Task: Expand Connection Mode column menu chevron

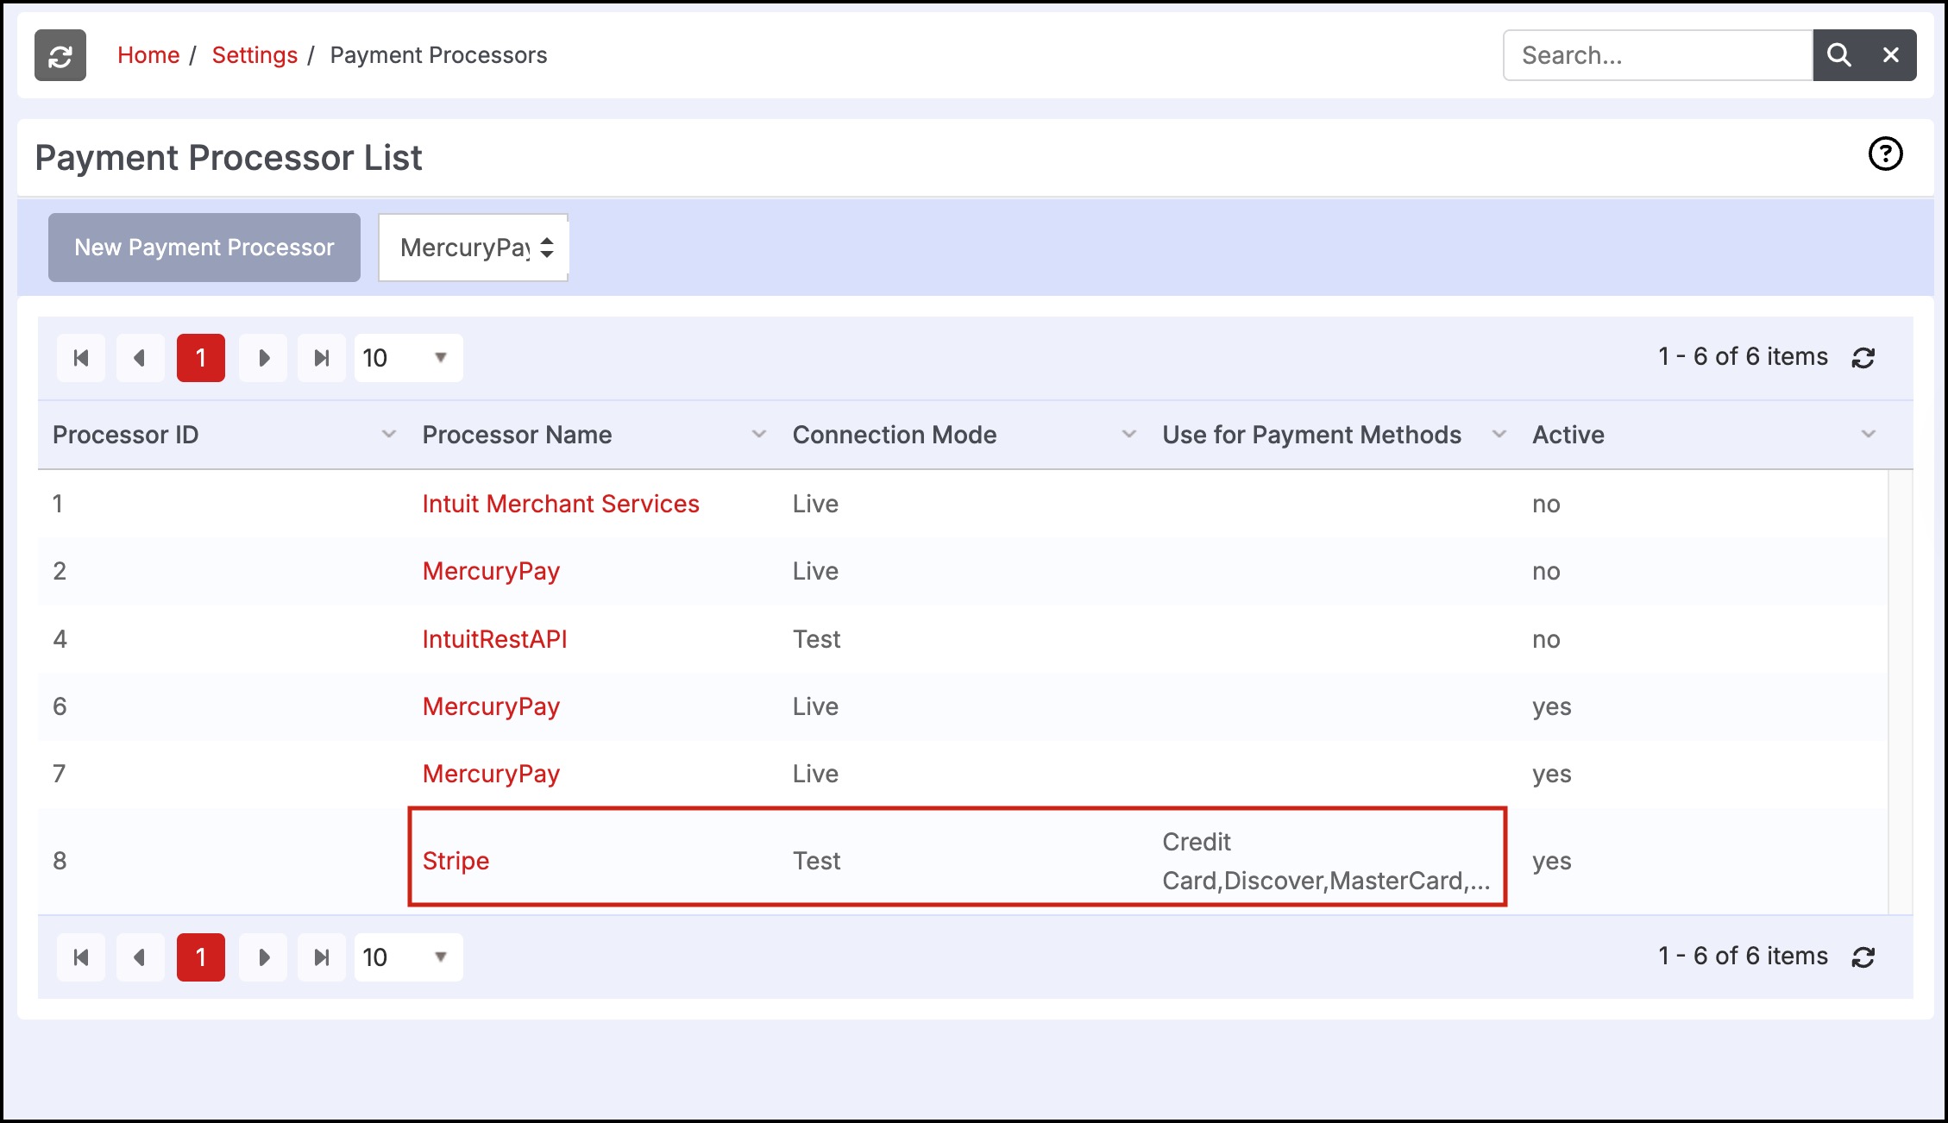Action: pos(1128,435)
